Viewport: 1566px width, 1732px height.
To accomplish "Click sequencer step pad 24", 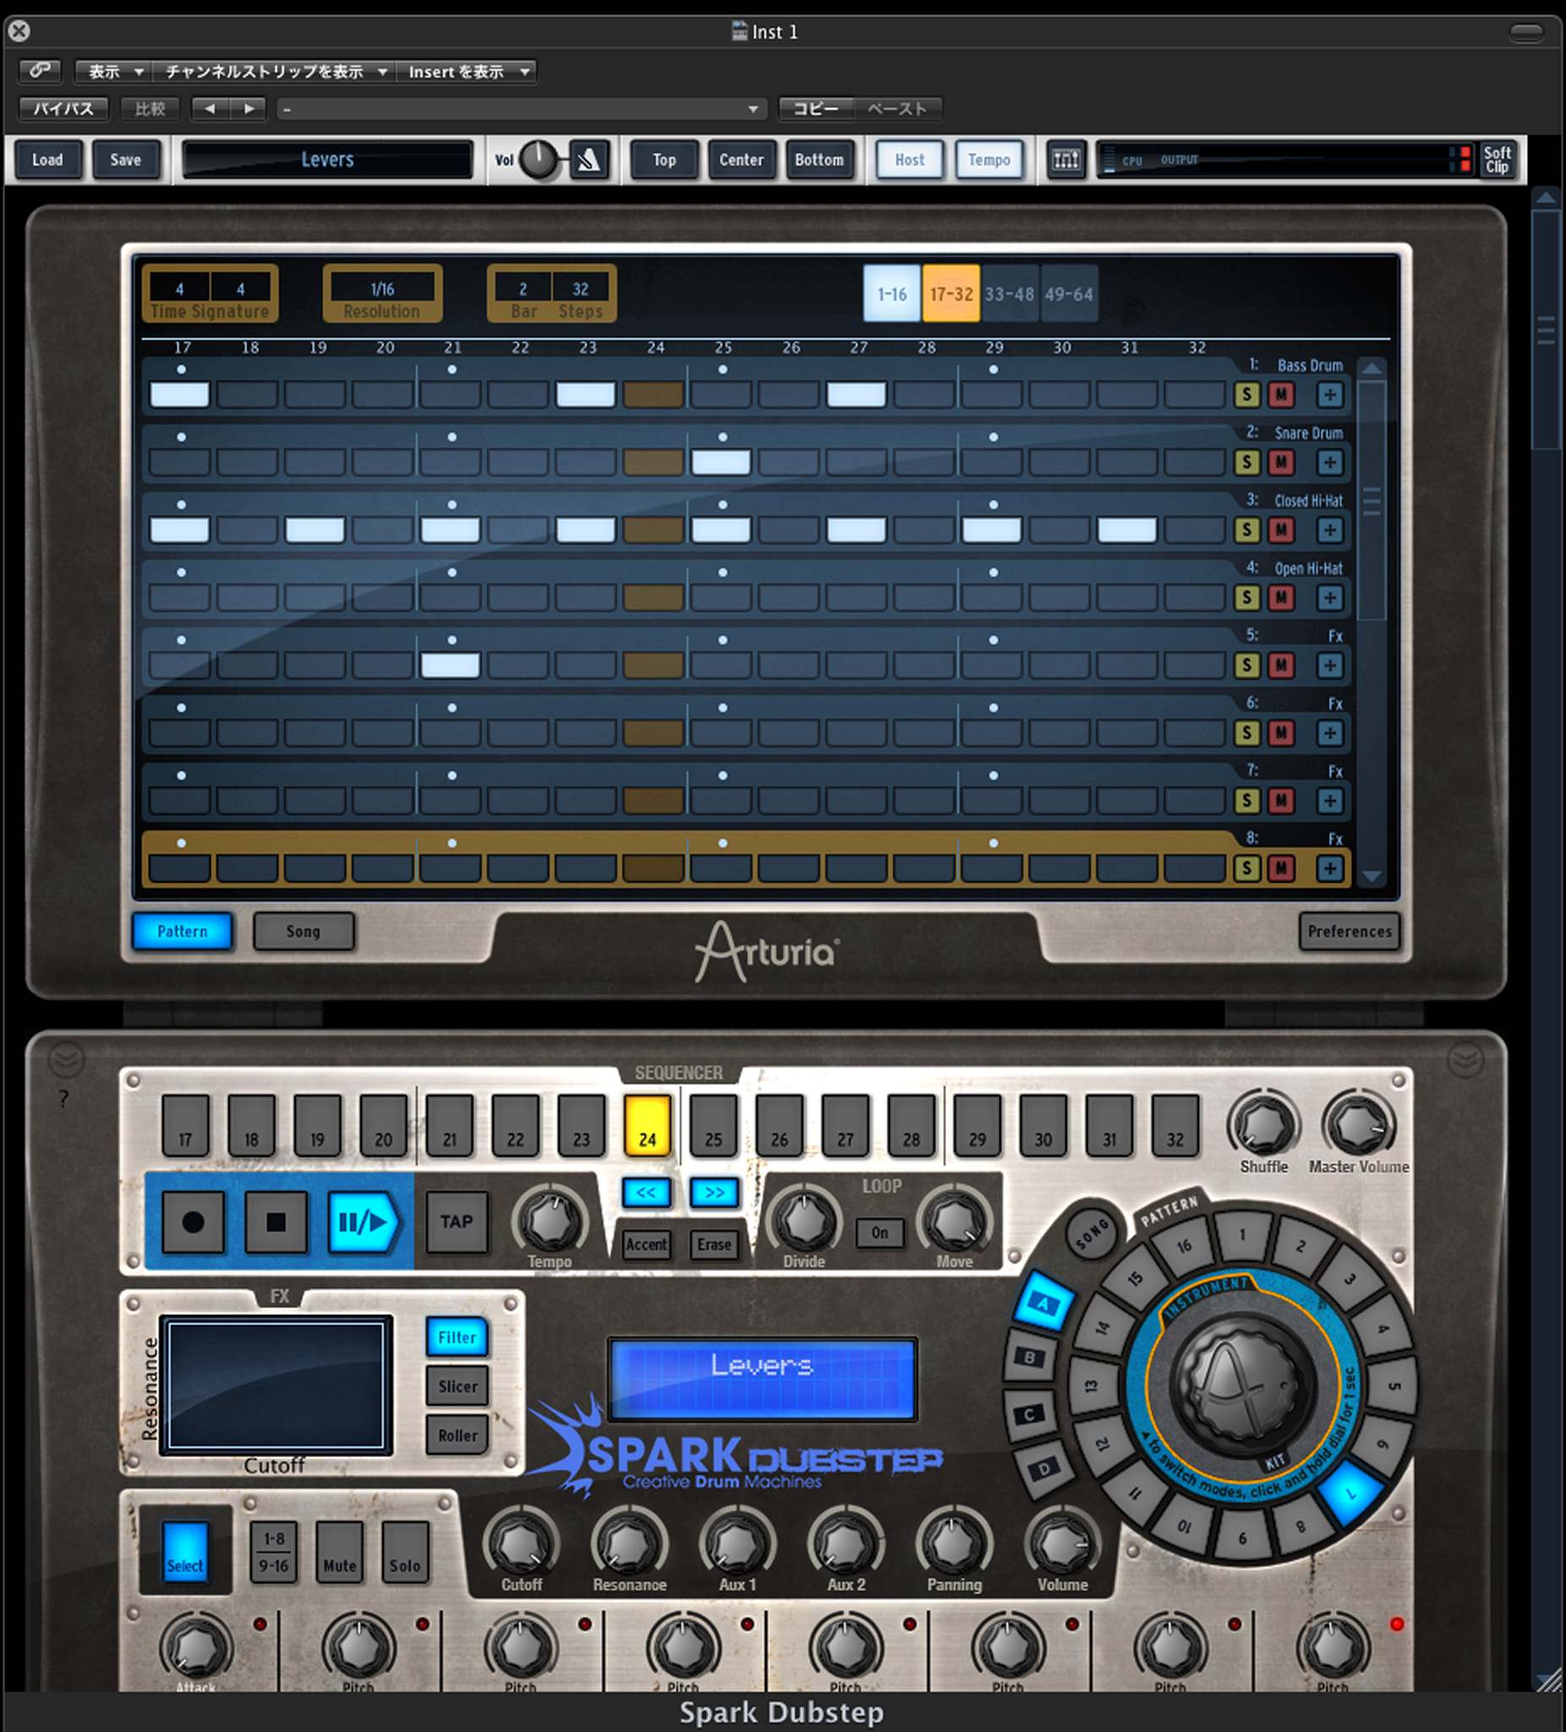I will pyautogui.click(x=647, y=1126).
